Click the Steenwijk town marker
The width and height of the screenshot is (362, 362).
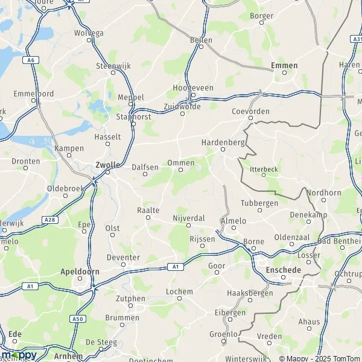click(x=113, y=73)
